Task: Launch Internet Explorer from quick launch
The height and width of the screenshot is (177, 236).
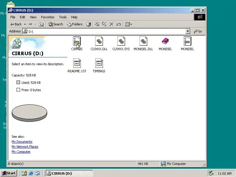Action: click(x=31, y=173)
